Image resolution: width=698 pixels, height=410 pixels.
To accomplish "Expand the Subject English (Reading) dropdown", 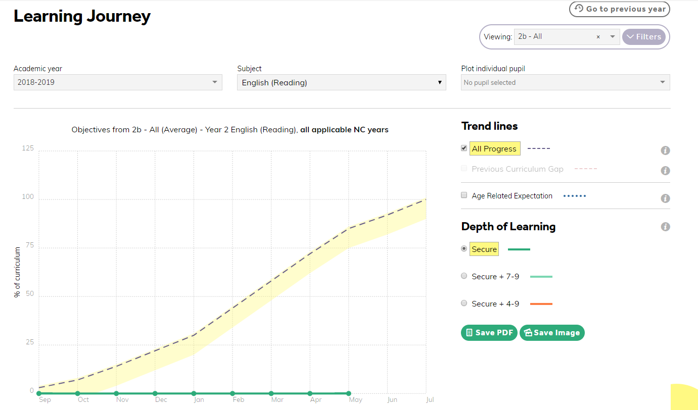I will point(342,82).
